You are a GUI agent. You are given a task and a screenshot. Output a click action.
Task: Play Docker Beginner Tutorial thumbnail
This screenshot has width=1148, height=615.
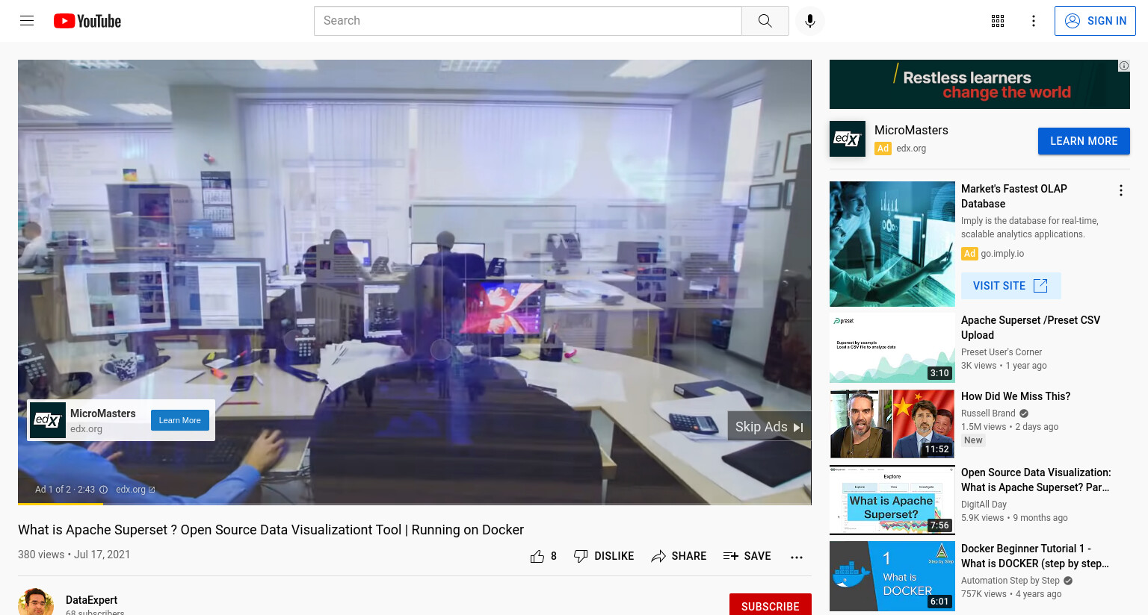[892, 576]
